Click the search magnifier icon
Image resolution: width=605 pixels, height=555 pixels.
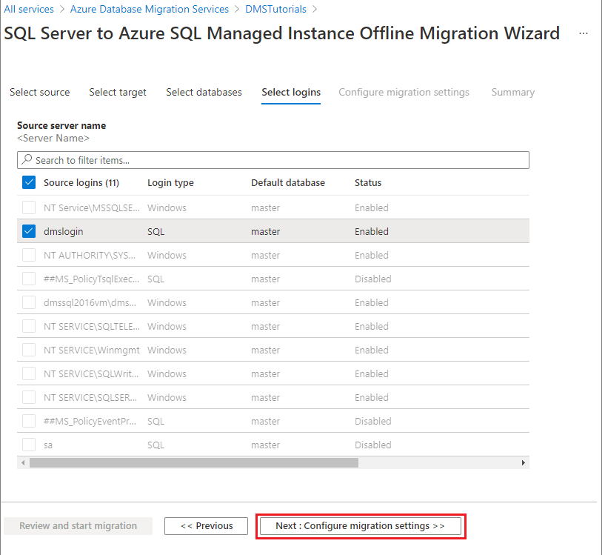[27, 160]
